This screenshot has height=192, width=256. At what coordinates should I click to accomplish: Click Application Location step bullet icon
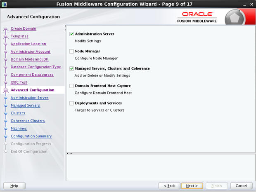(x=6, y=44)
